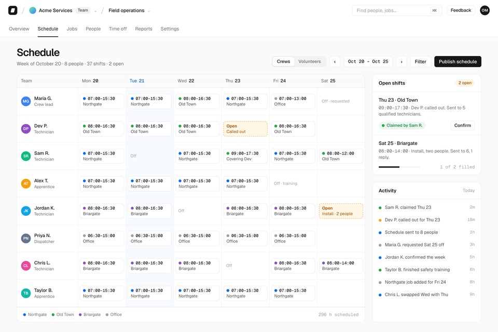
Task: Click activity 'Dev P. called out for Thu 23'
Action: 426,220
